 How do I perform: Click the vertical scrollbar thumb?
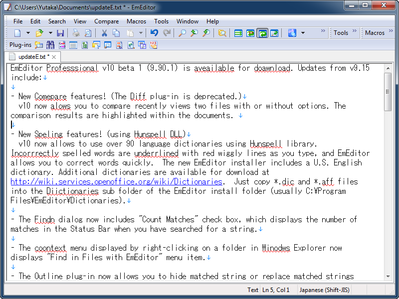point(388,92)
